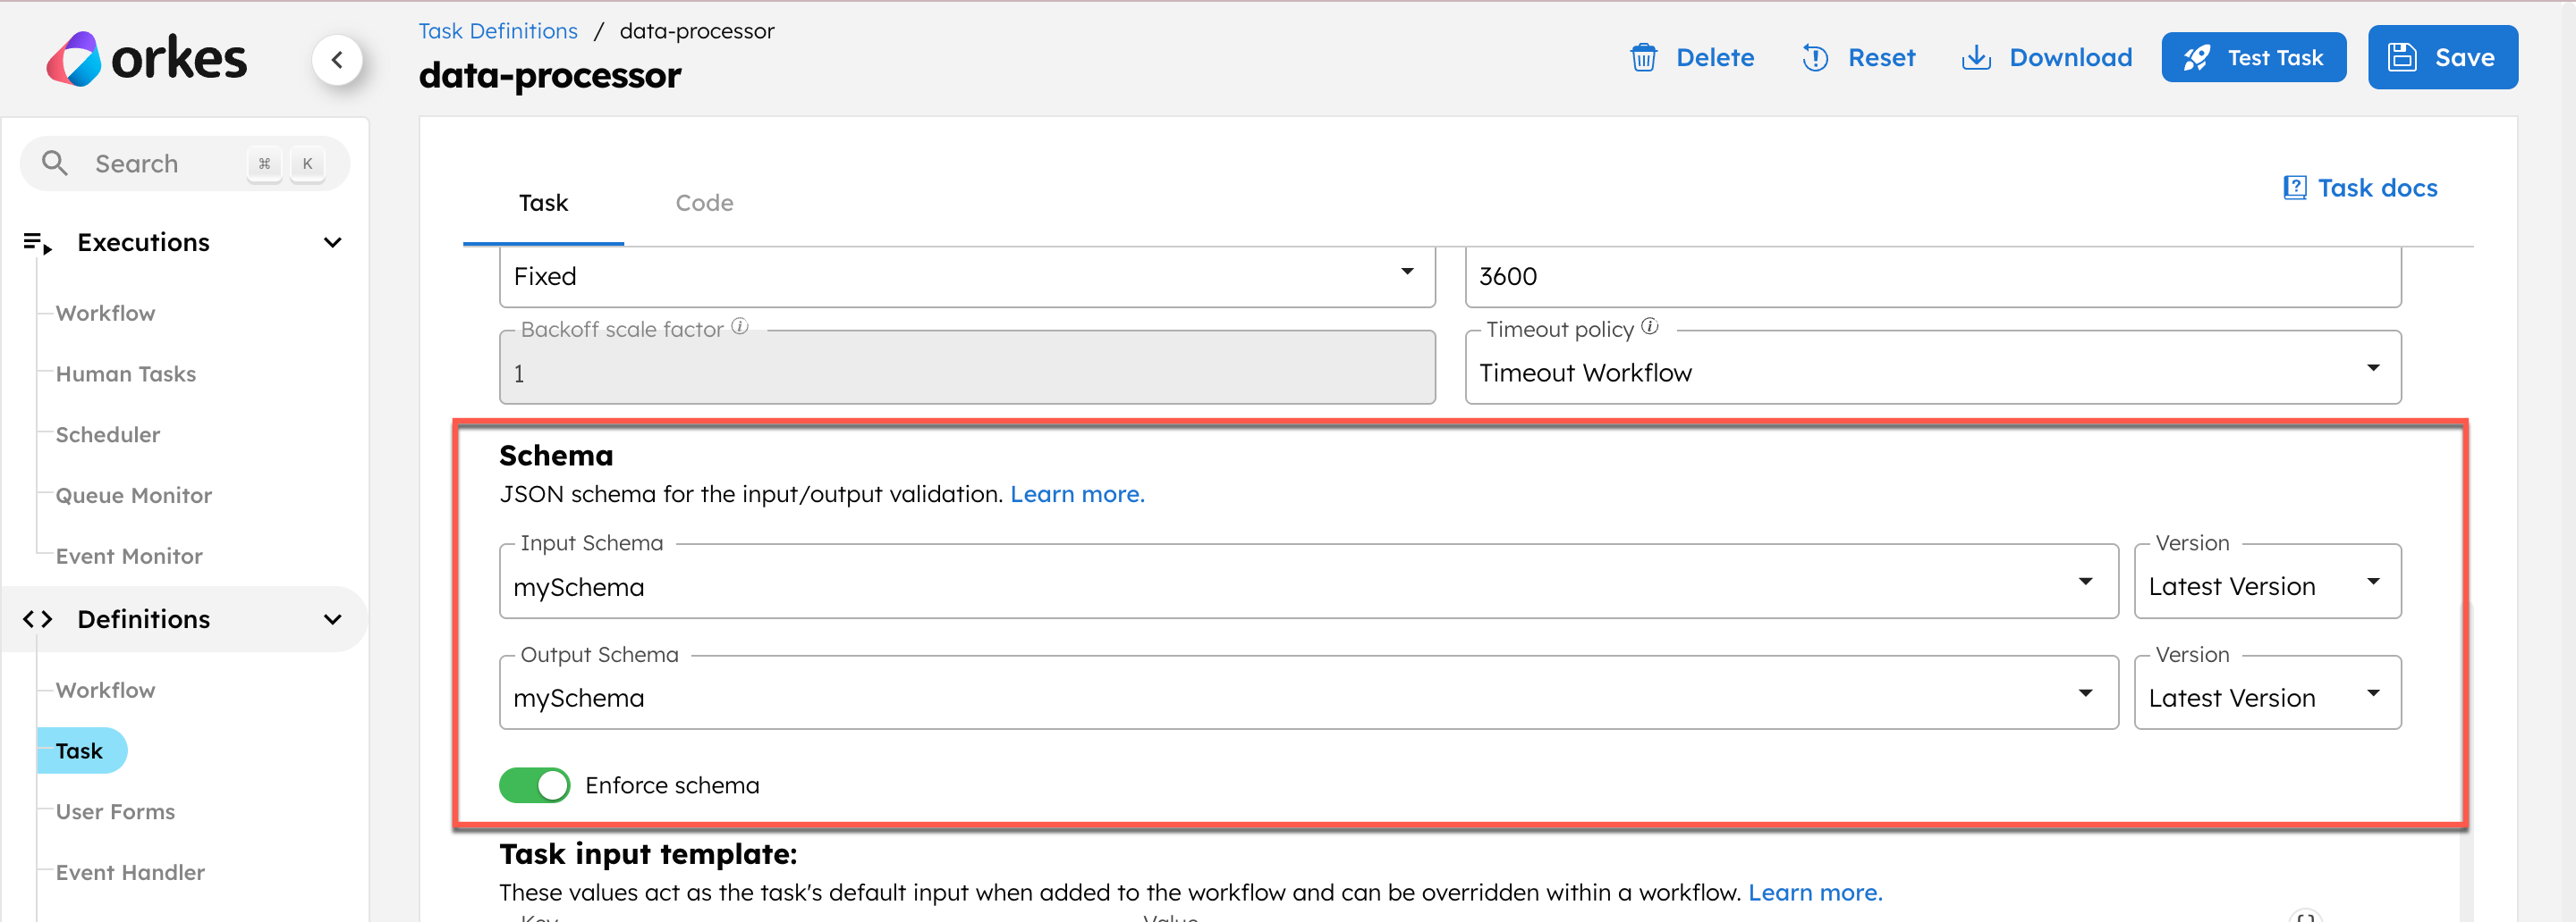2576x922 pixels.
Task: Toggle off Enforce schema
Action: pyautogui.click(x=535, y=785)
